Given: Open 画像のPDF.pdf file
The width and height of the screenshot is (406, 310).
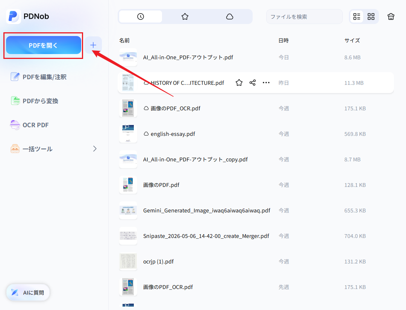Looking at the screenshot, I should [161, 185].
